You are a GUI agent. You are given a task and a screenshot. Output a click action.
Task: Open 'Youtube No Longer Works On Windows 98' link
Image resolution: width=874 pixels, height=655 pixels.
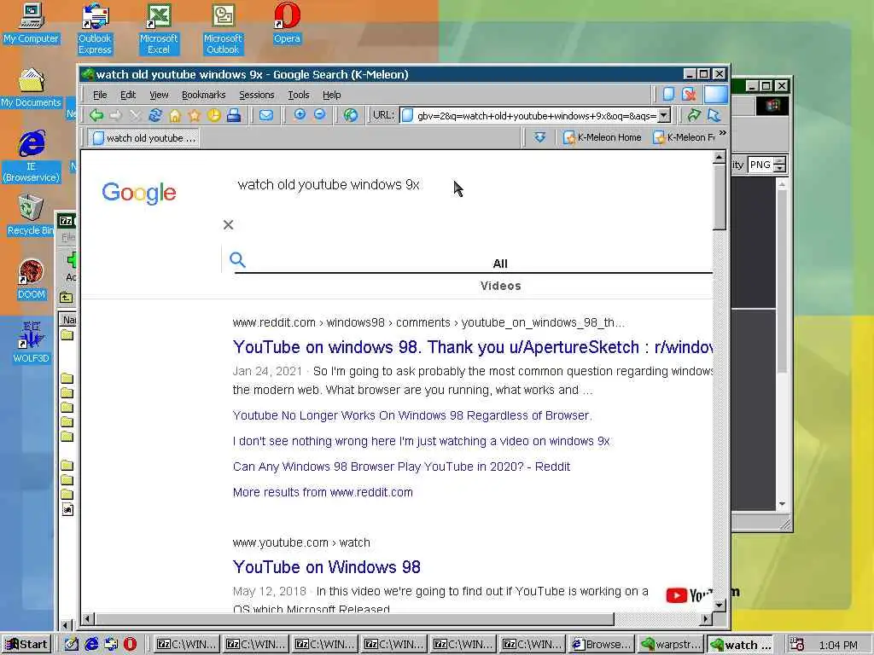412,415
